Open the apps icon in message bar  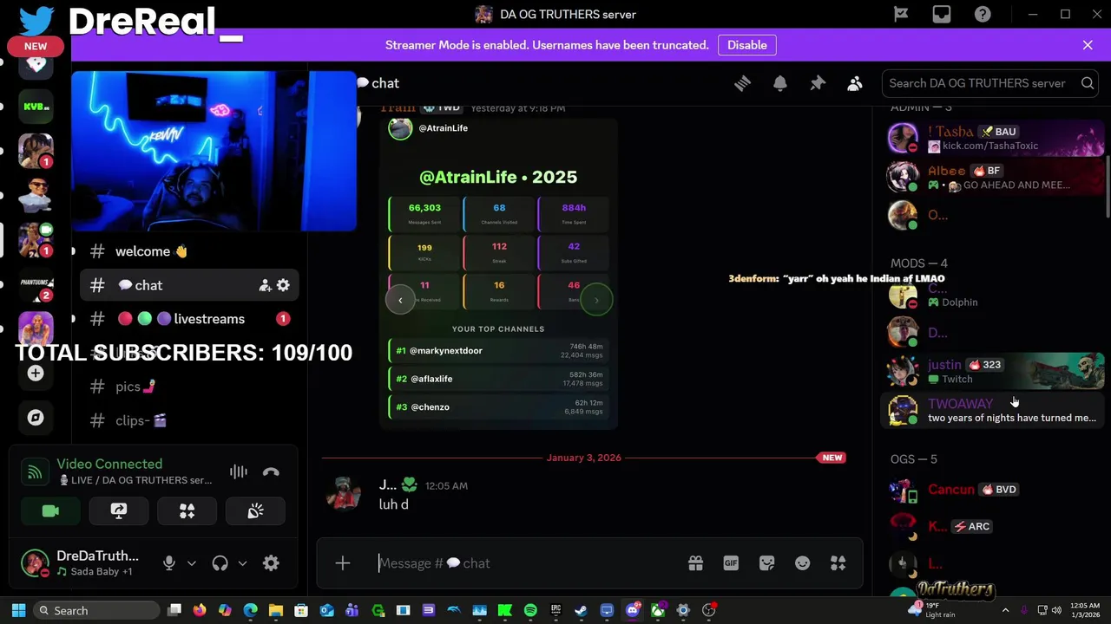838,563
